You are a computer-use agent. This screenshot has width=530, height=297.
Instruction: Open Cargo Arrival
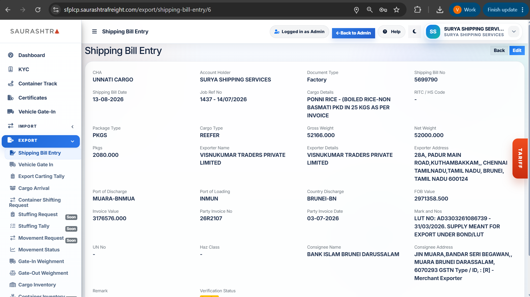[x=34, y=188]
